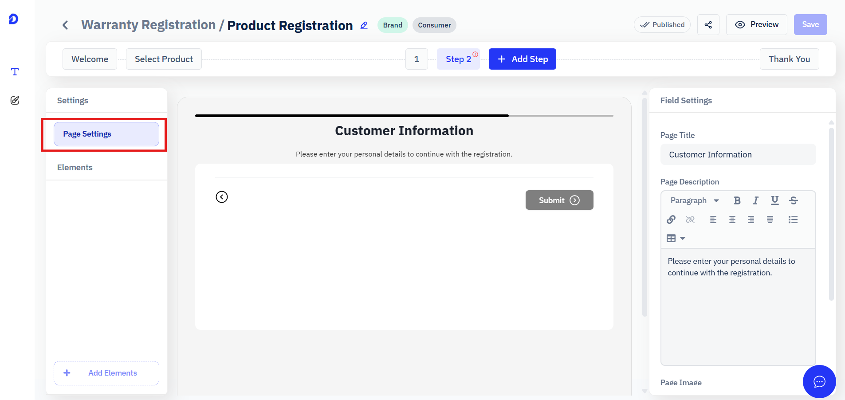Viewport: 845px width, 400px height.
Task: Apply italic formatting in description editor
Action: click(x=755, y=200)
